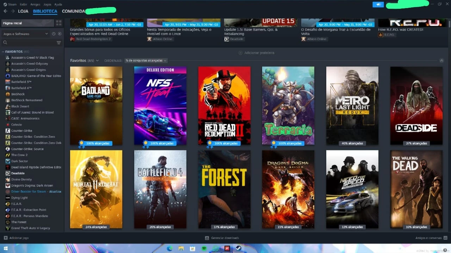Open The Walking Dead cover
The height and width of the screenshot is (253, 451).
416,189
